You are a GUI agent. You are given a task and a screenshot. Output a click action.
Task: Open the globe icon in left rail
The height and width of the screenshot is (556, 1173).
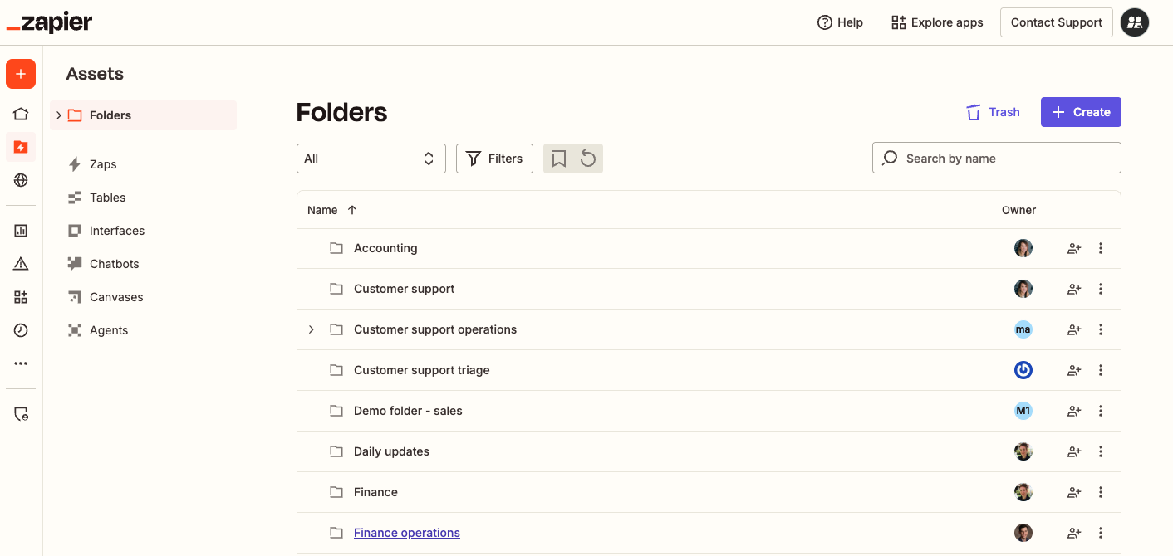(21, 180)
